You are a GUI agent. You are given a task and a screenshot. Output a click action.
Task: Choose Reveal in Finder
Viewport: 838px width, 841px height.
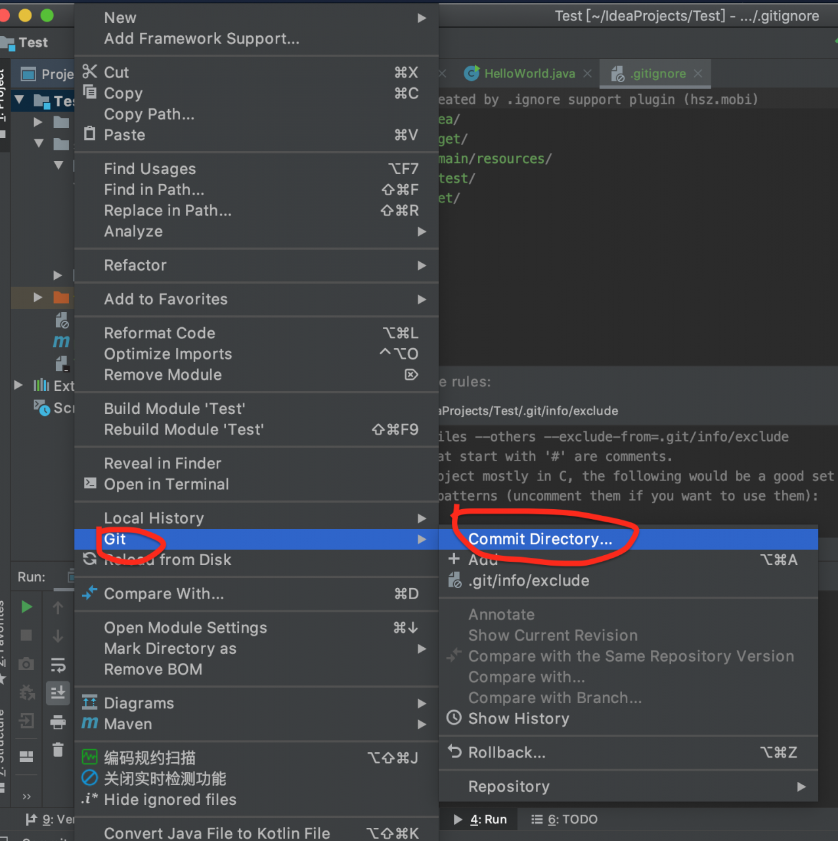[256, 463]
